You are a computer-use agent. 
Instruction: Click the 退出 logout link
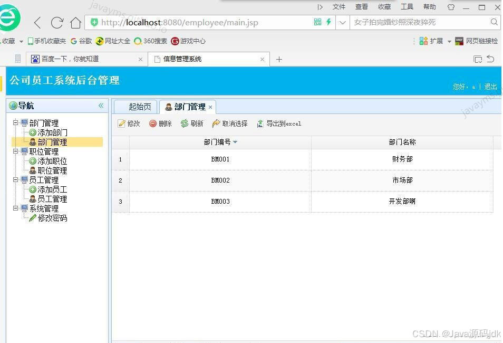[490, 87]
